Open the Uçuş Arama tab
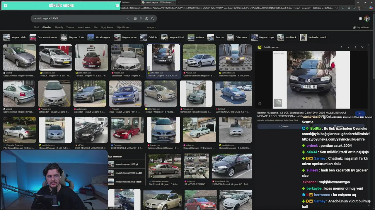 [107, 27]
